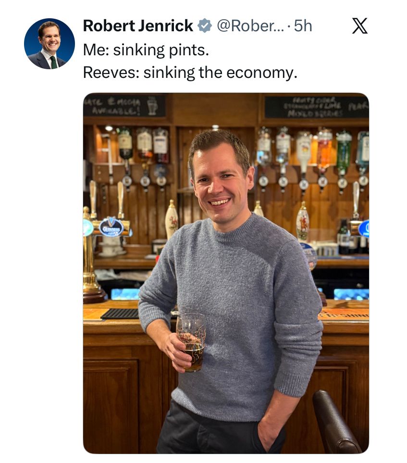Screen dimensions: 407x463
Task: Click the X logo in the tweet corner
Action: click(x=360, y=25)
